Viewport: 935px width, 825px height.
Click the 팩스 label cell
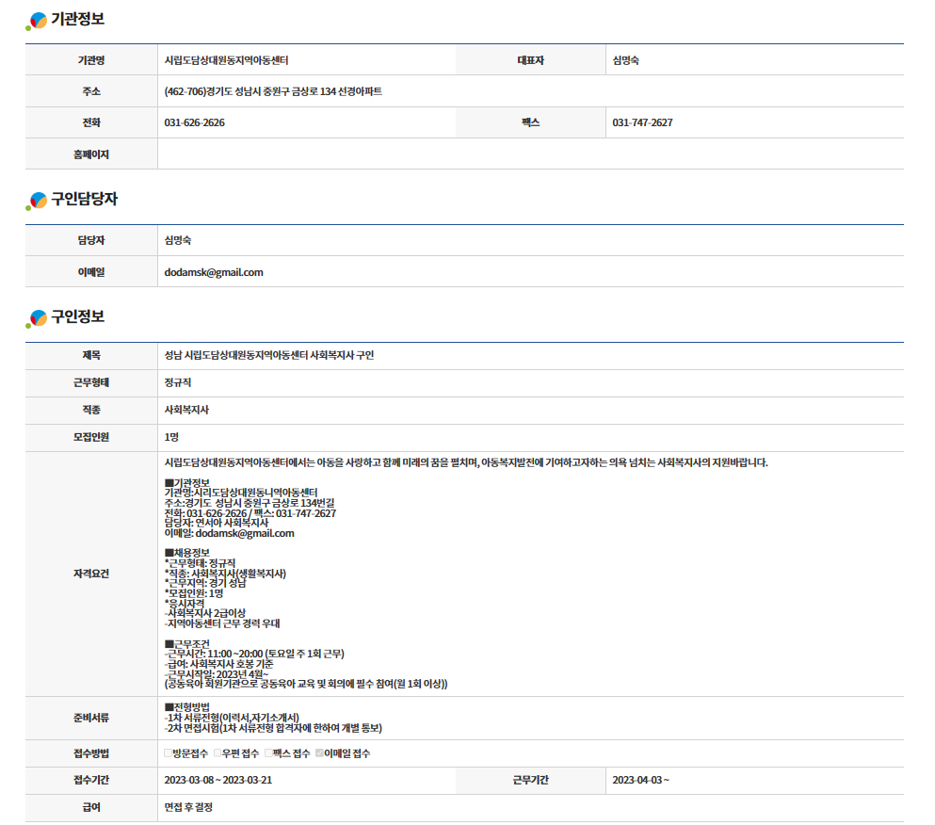(x=531, y=122)
